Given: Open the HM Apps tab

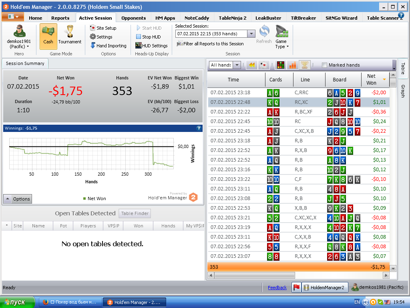Looking at the screenshot, I should click(x=165, y=18).
